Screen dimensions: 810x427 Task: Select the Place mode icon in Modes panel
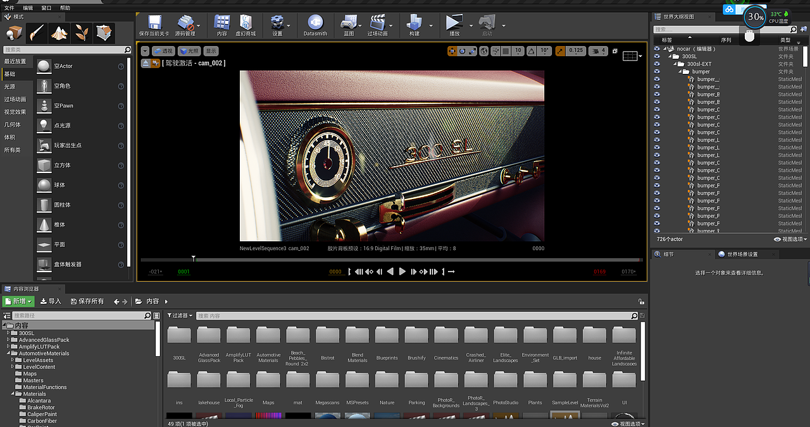click(x=14, y=32)
